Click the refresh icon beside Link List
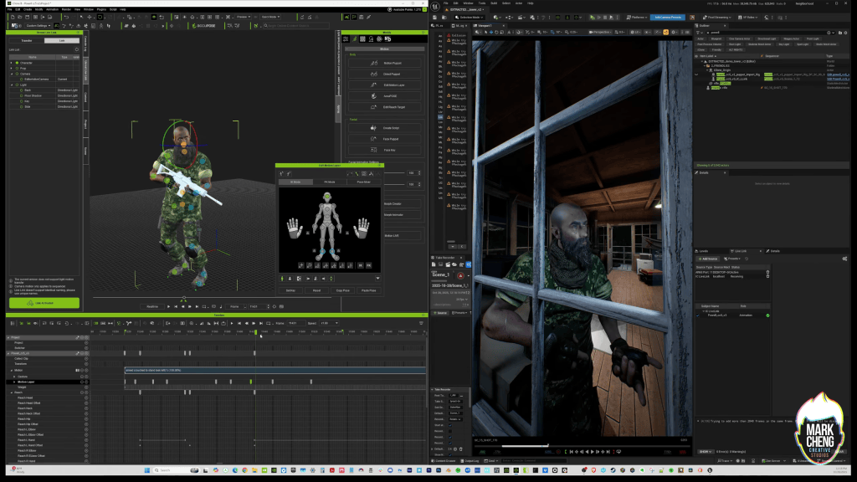Viewport: 857px width, 482px height. click(76, 49)
